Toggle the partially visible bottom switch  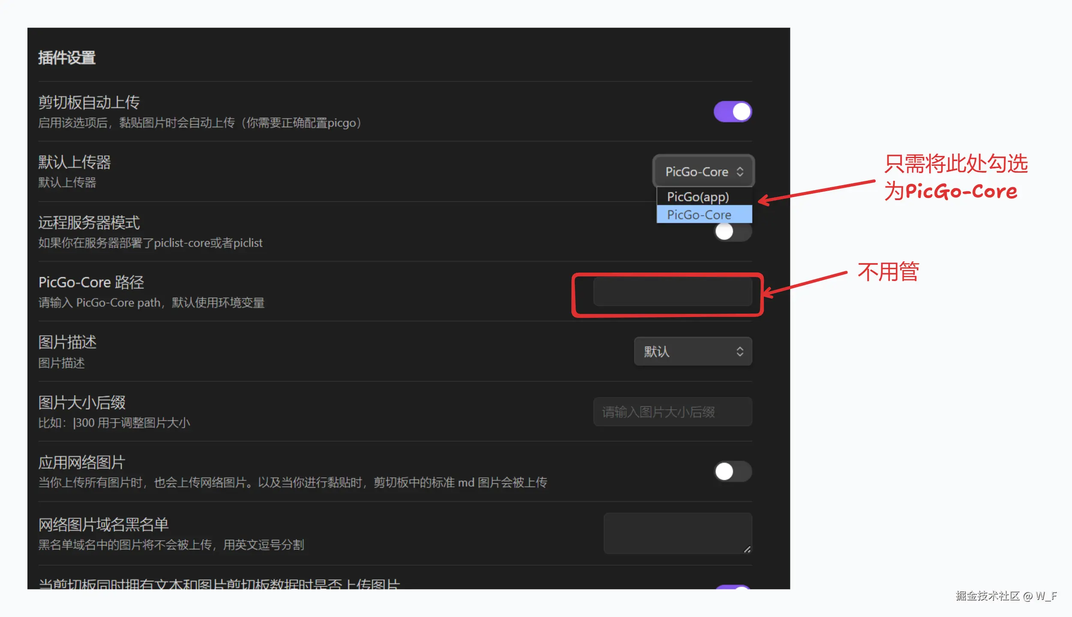(x=733, y=587)
